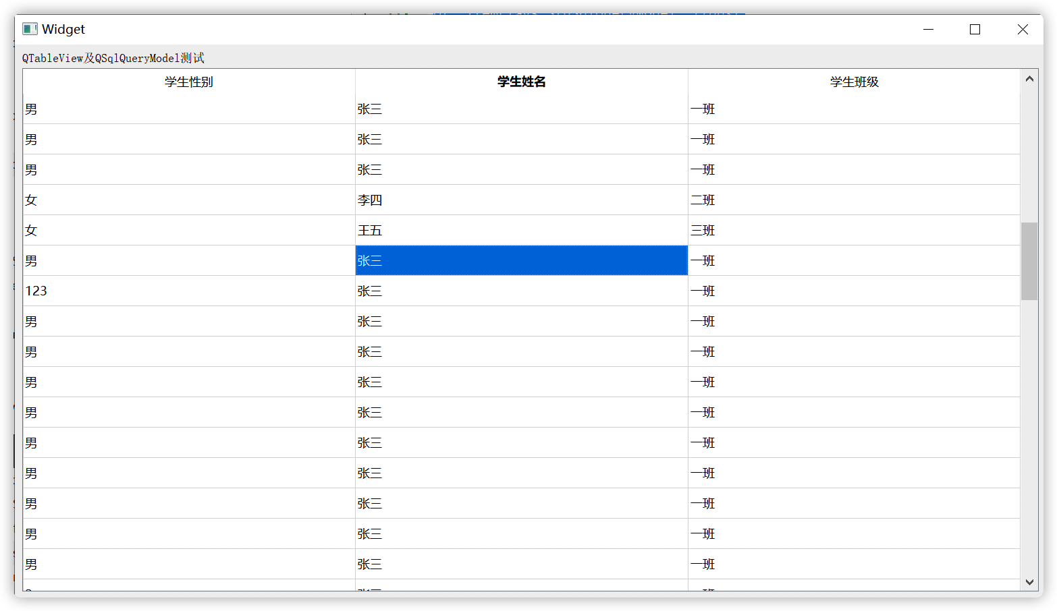Sort by the 学生性别 column header
The image size is (1057, 611).
pyautogui.click(x=189, y=82)
